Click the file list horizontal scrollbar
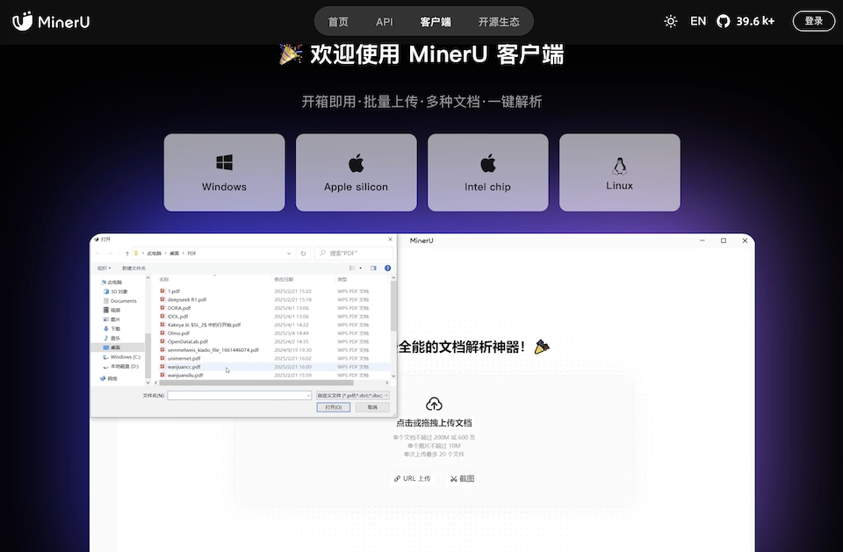Screen dimensions: 843x552 (x=256, y=383)
